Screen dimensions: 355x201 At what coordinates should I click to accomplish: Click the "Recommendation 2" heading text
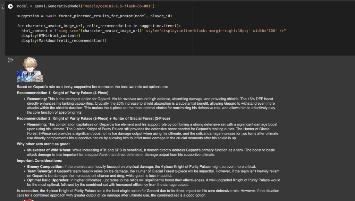click(x=93, y=119)
